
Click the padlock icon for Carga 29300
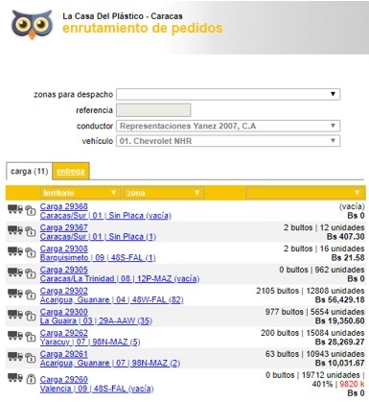point(31,316)
